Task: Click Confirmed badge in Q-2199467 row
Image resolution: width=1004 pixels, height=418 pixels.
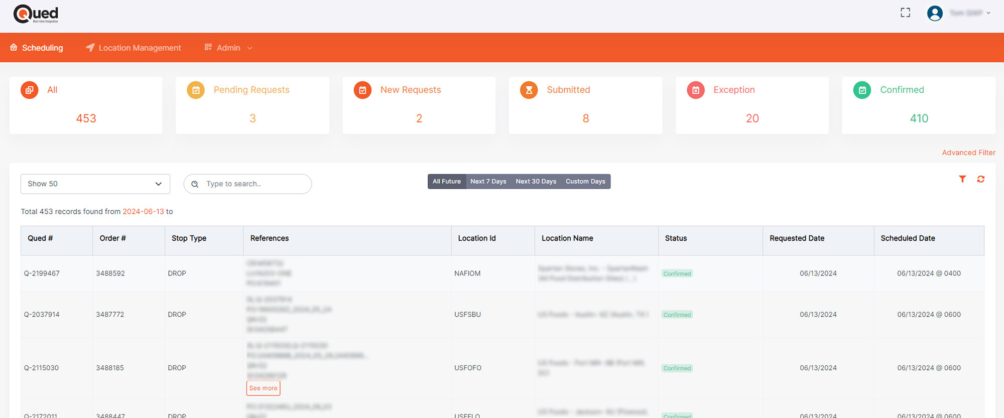Action: click(x=677, y=273)
